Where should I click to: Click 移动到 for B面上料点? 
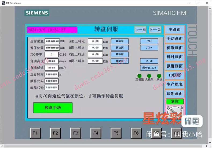pyautogui.click(x=120, y=48)
